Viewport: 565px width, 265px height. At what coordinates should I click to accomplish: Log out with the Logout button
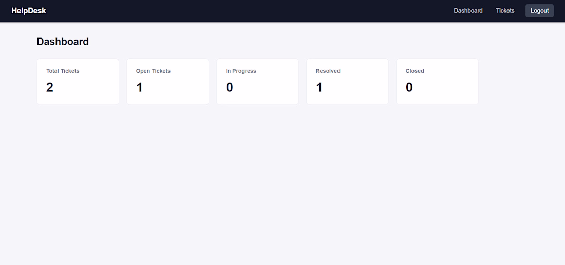(539, 11)
